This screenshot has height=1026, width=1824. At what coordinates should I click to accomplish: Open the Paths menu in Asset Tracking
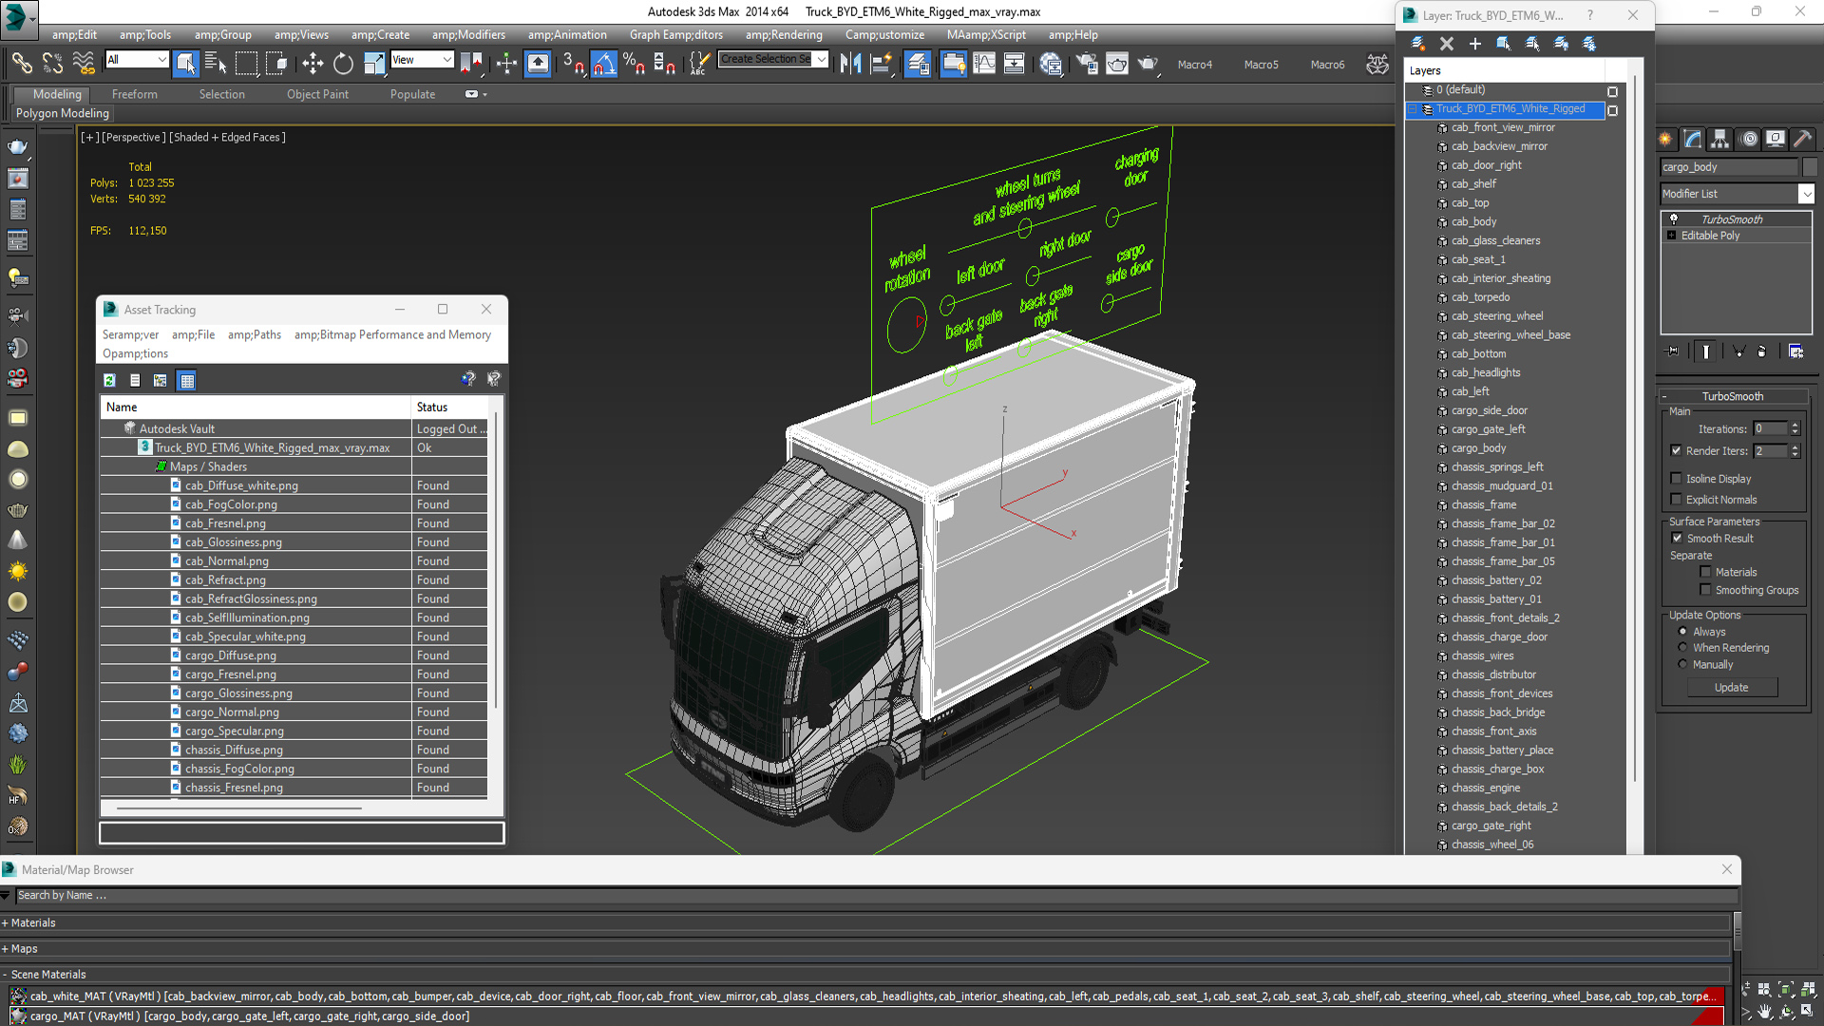pos(254,334)
